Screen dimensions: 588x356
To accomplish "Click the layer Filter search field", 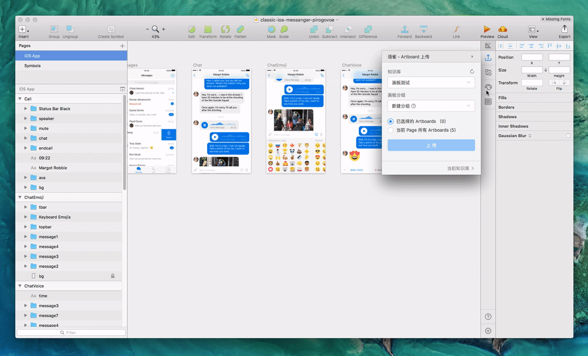I will pyautogui.click(x=70, y=333).
